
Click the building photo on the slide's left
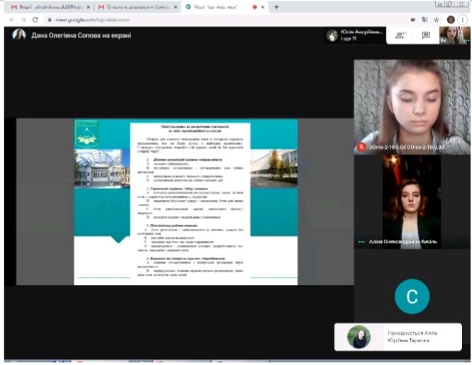(x=102, y=168)
